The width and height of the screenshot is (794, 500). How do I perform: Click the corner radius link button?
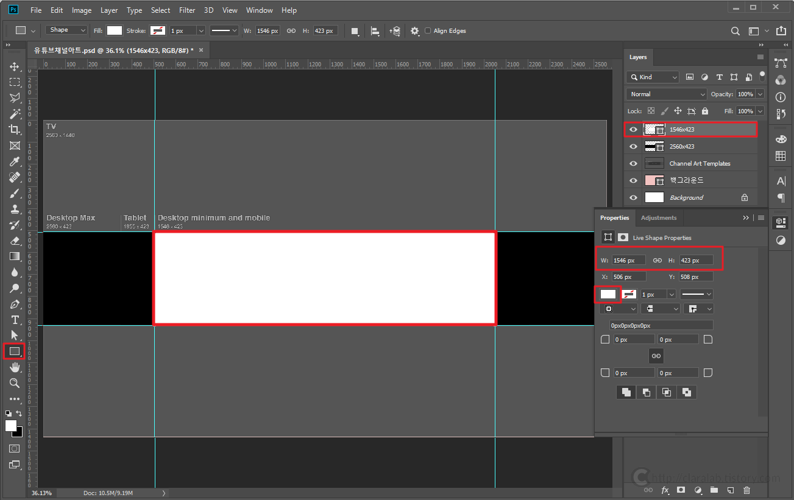coord(656,356)
